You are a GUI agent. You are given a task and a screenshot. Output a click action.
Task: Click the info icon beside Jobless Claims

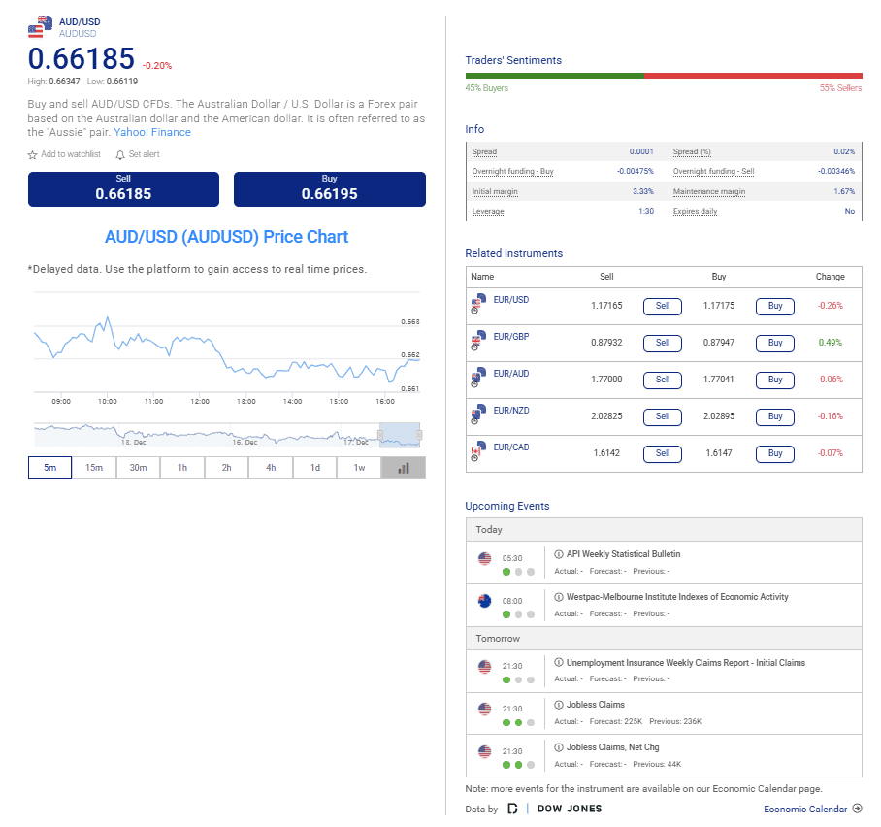pyautogui.click(x=559, y=705)
